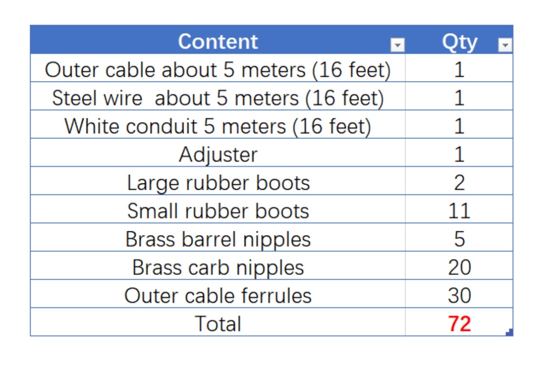This screenshot has height=368, width=551.
Task: Select the Large rubber boots cell
Action: (x=218, y=183)
